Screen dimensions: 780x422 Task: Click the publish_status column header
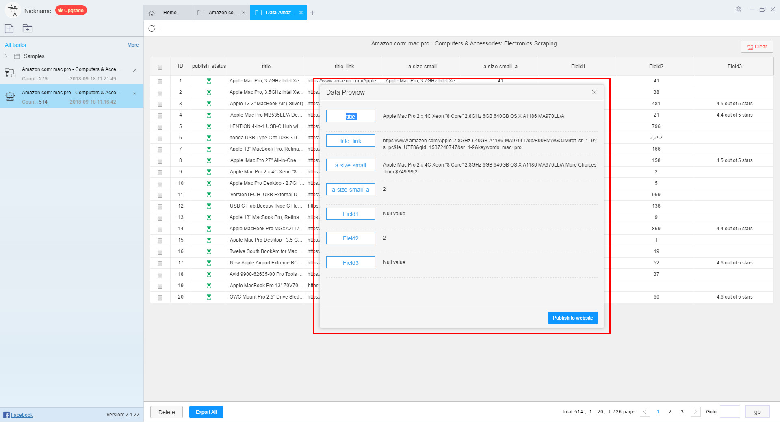209,66
